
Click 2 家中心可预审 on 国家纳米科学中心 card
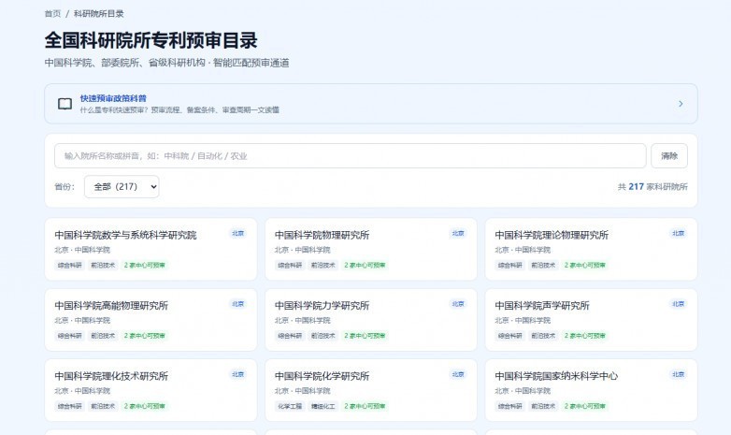pos(585,406)
